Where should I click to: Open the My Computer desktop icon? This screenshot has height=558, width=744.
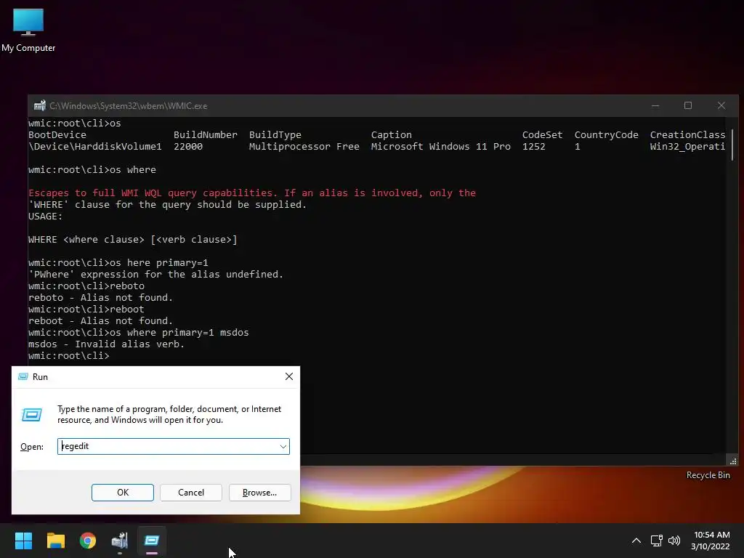[x=28, y=30]
